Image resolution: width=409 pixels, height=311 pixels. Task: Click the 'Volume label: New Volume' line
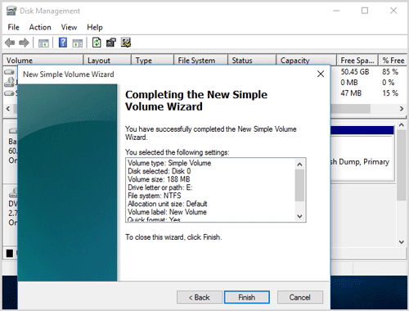pyautogui.click(x=167, y=212)
